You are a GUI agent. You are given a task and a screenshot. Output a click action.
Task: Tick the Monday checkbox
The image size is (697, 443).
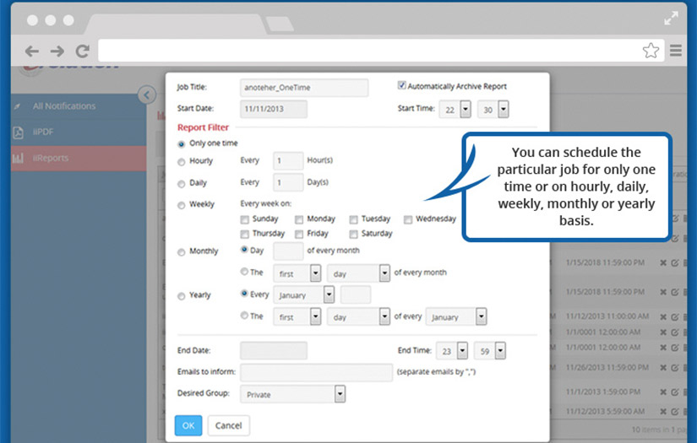(299, 219)
